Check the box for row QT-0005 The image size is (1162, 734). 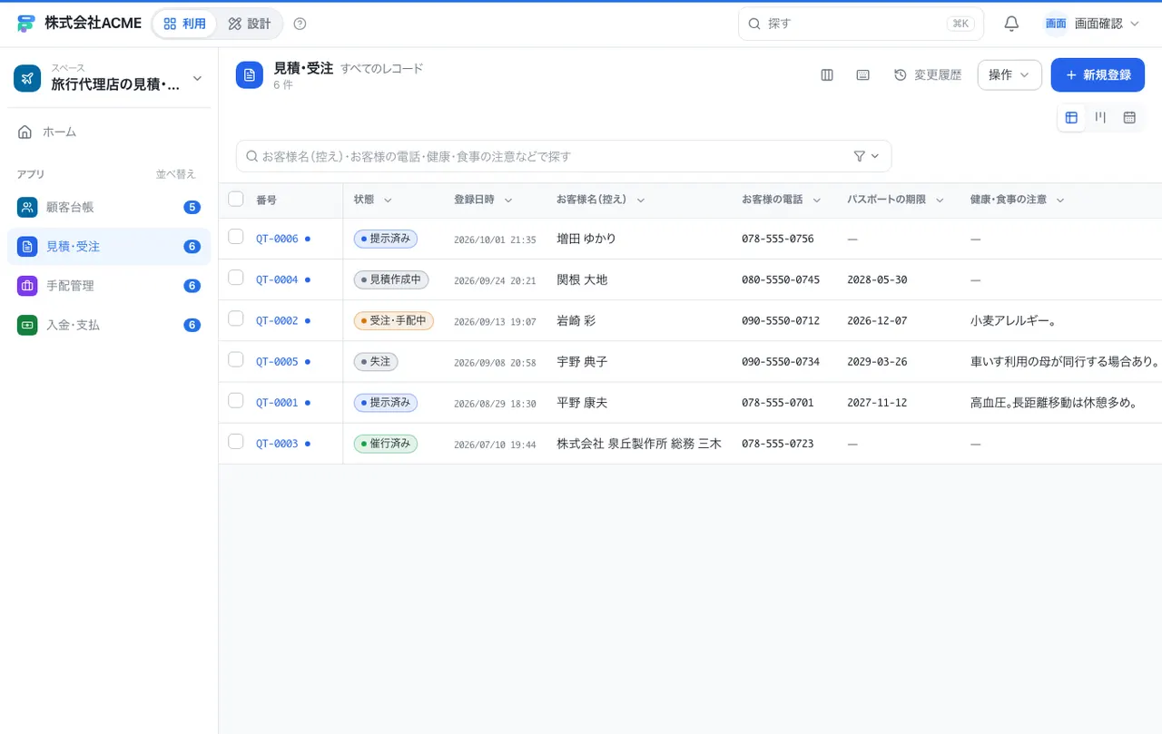coord(236,359)
